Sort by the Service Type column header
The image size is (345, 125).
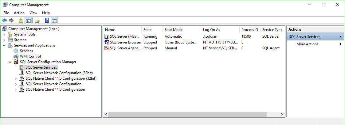[272, 30]
